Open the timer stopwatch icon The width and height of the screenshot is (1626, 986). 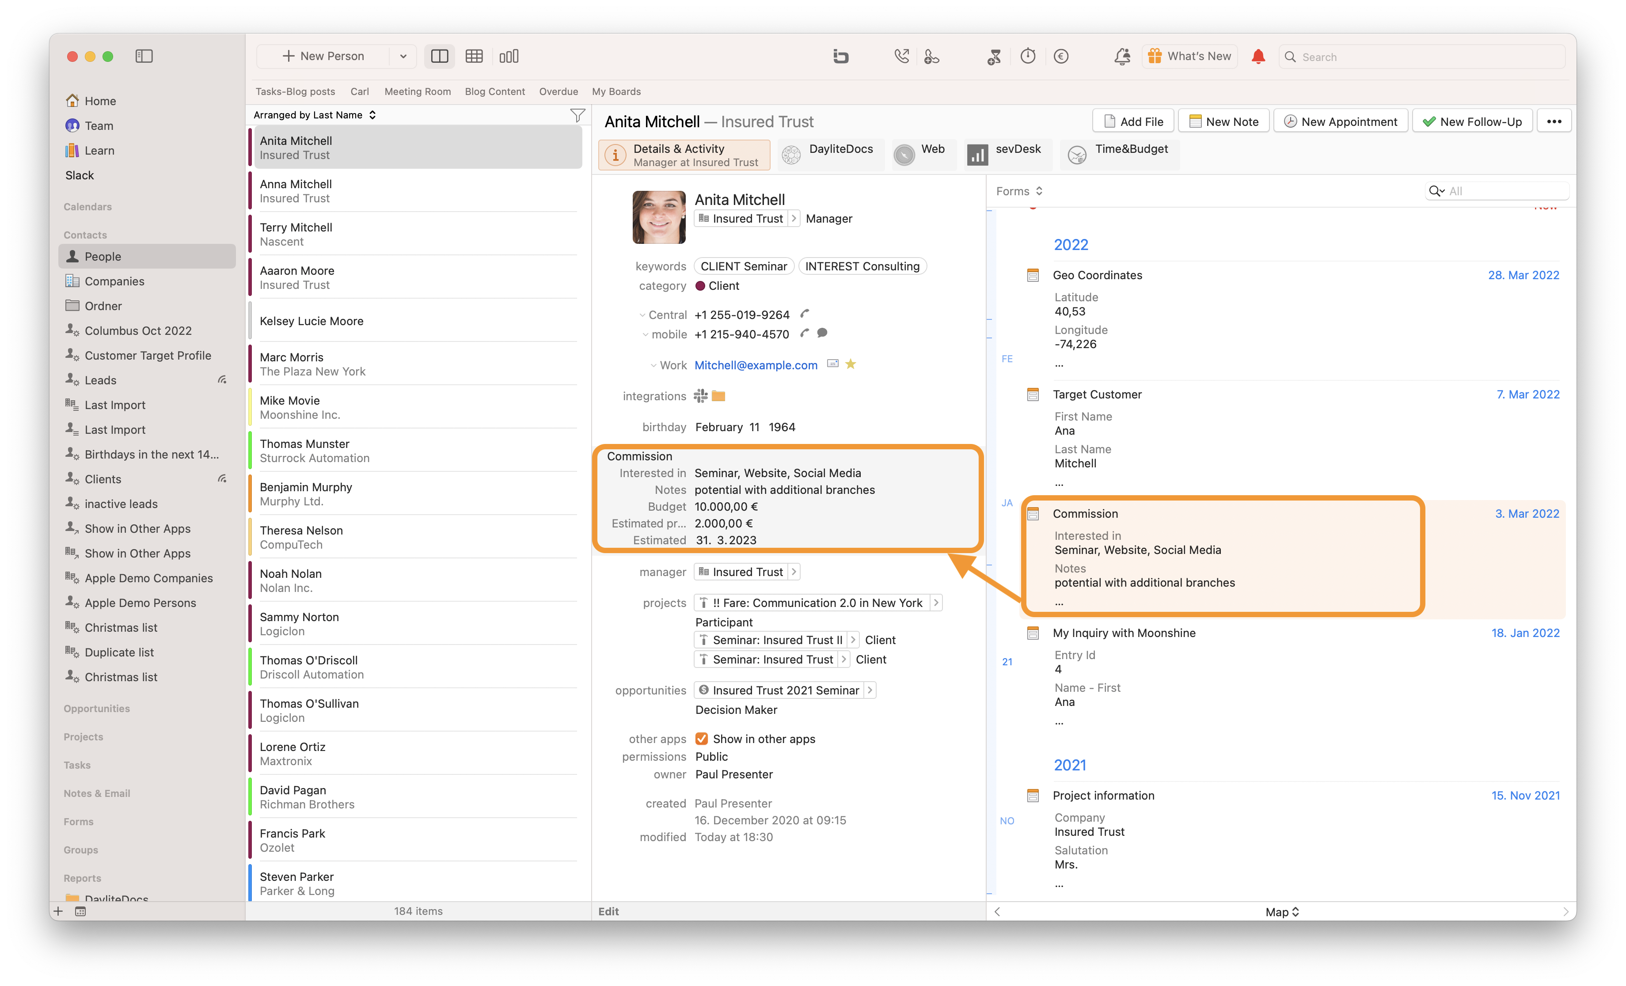[x=1028, y=56]
